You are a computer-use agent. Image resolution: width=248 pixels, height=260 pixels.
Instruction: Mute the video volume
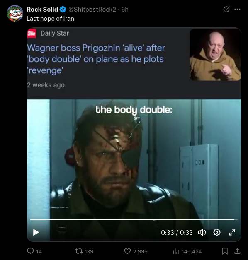pyautogui.click(x=202, y=232)
